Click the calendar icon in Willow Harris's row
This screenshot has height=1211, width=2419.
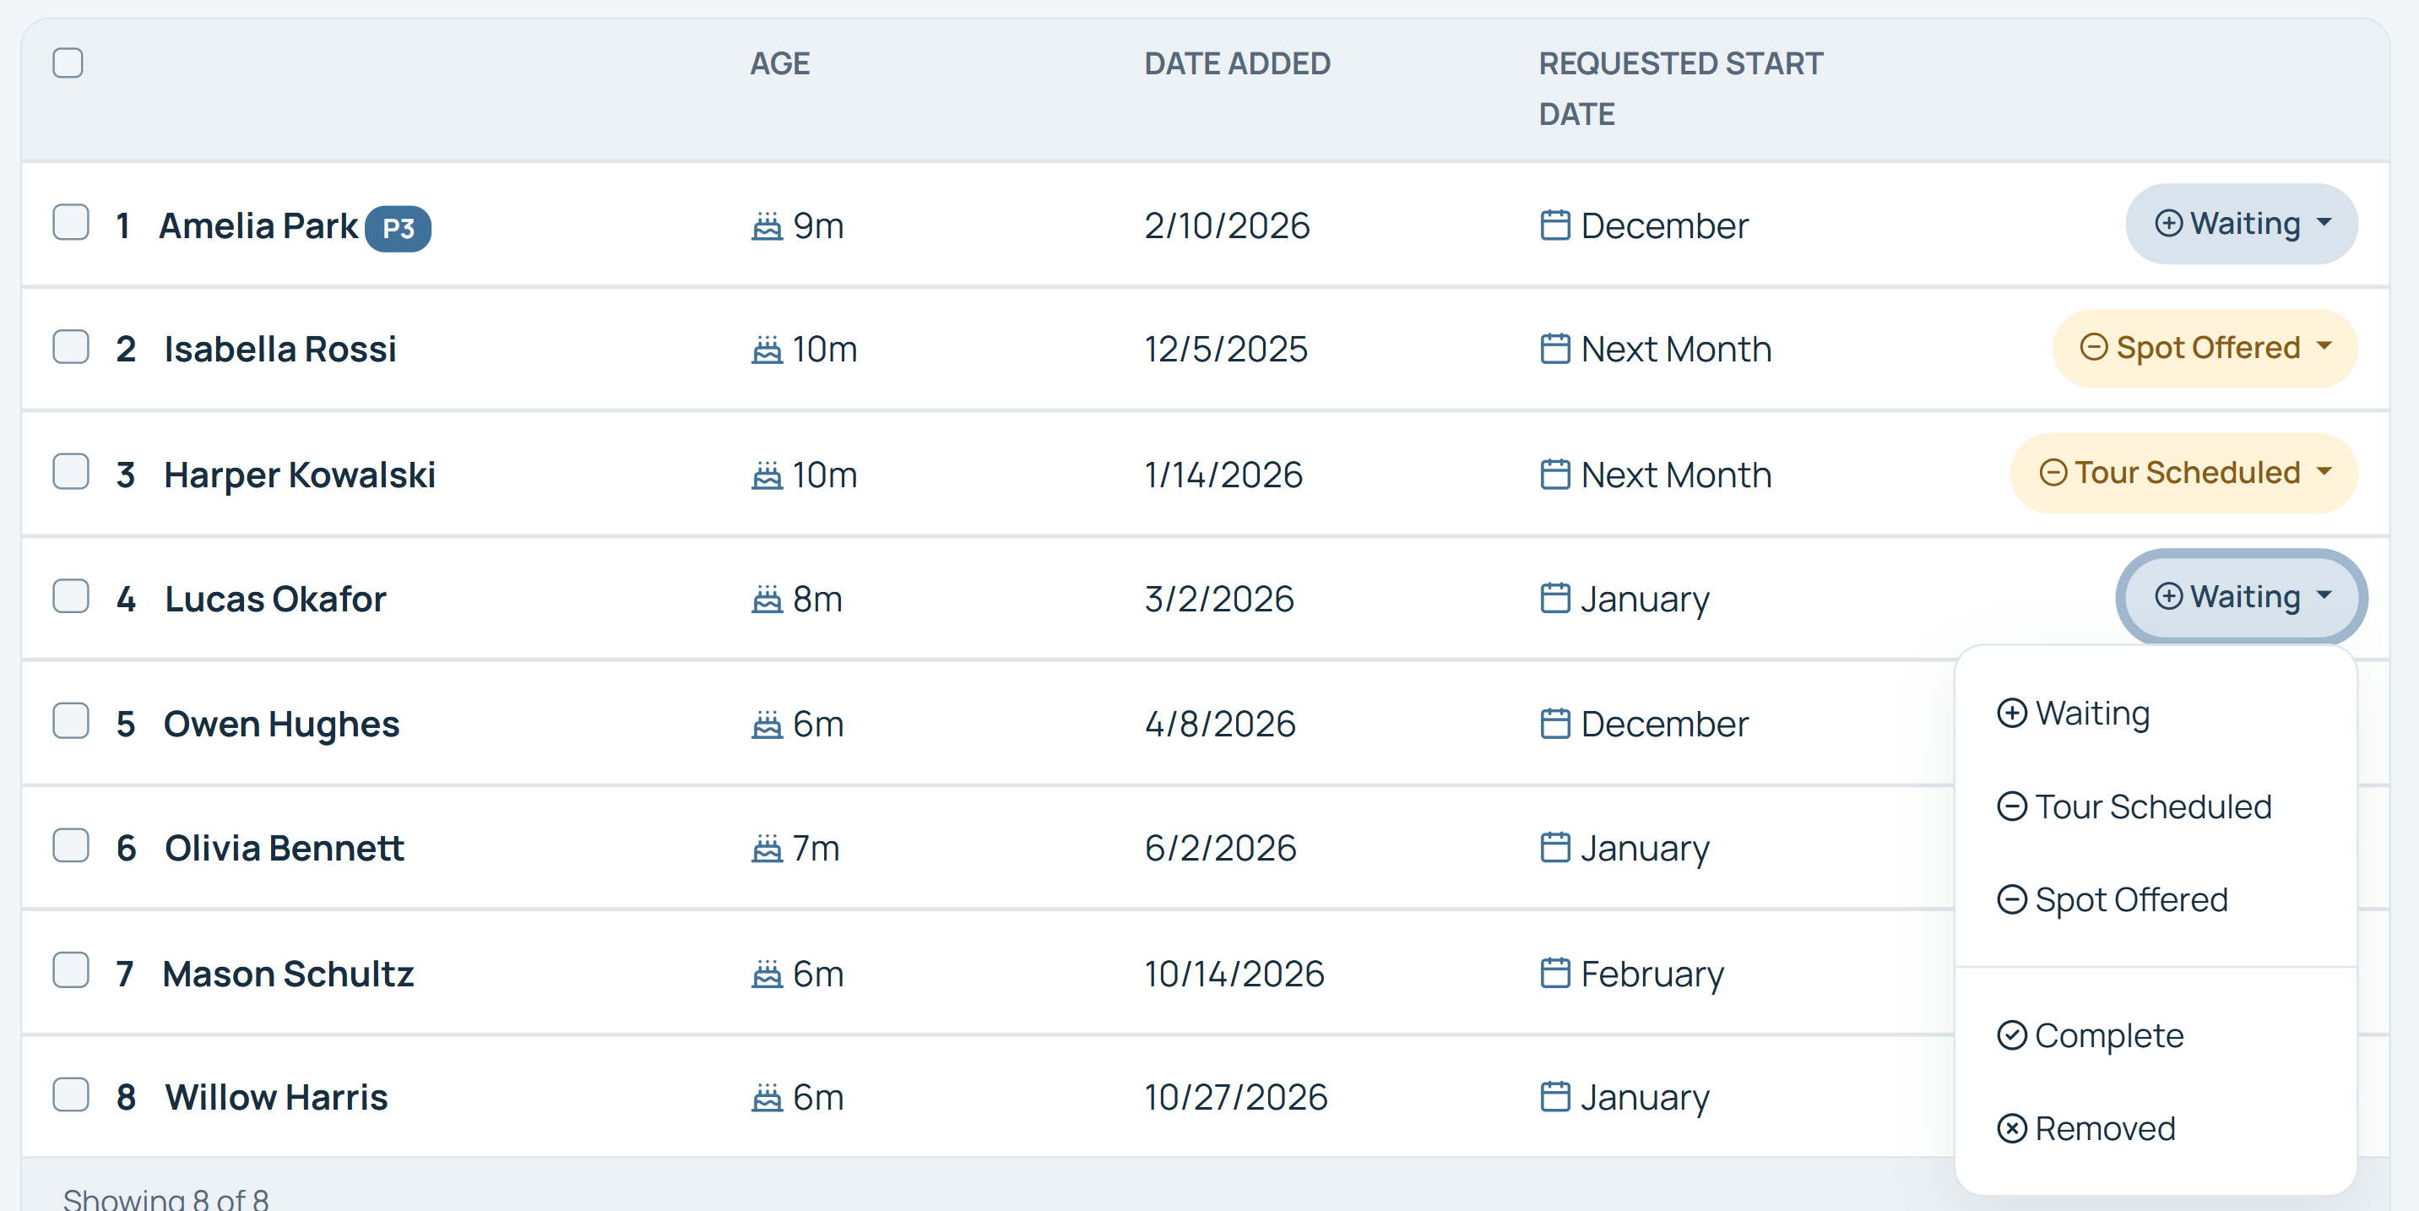[1555, 1097]
